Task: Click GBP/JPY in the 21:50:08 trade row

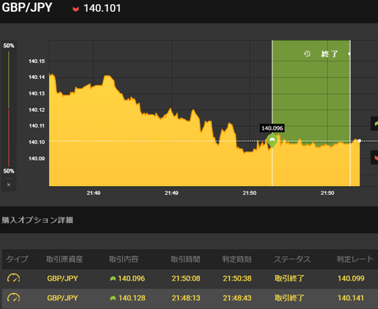Action: tap(62, 278)
